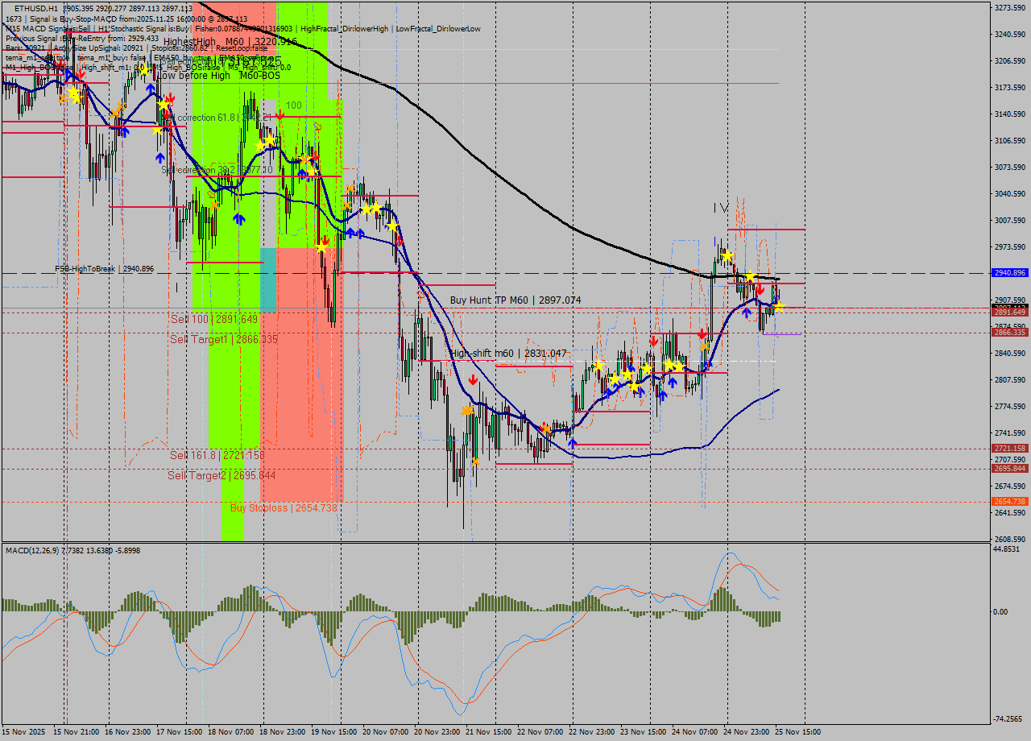Click the MACD(12,26,9) indicator subwindow label
The width and height of the screenshot is (1031, 741).
[32, 550]
